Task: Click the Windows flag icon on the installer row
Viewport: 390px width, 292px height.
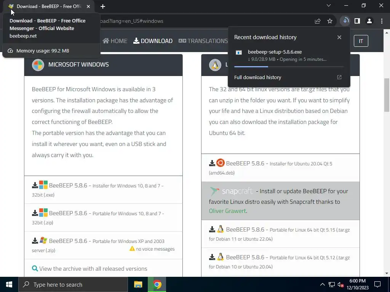Action: 43,185
